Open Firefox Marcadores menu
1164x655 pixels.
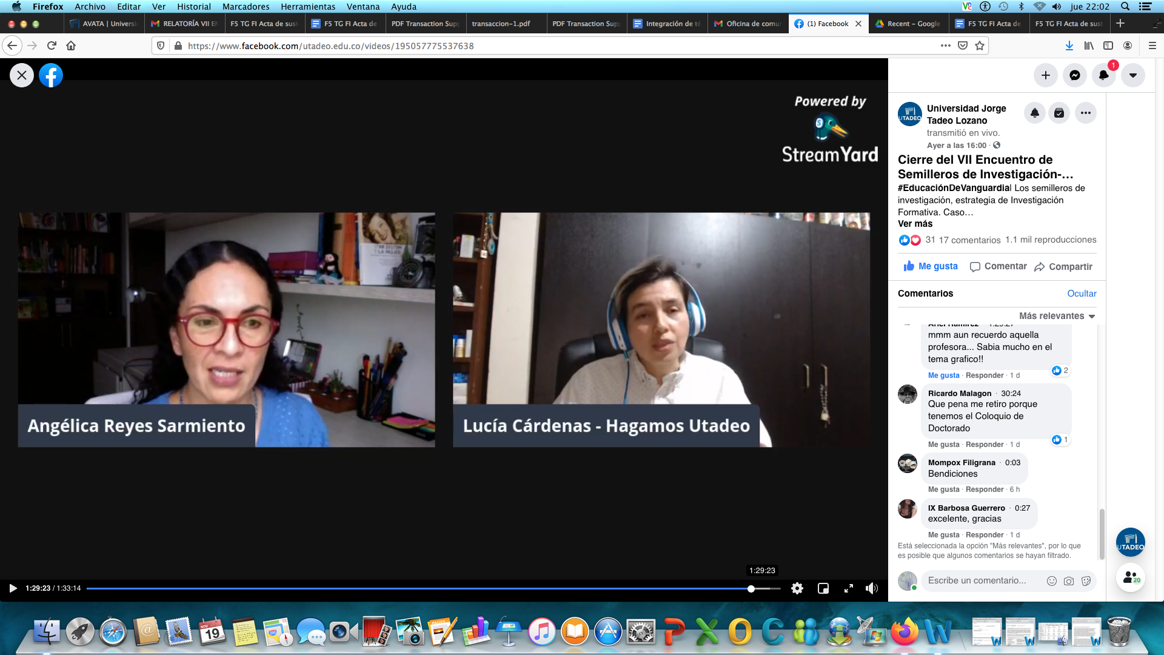(x=246, y=7)
